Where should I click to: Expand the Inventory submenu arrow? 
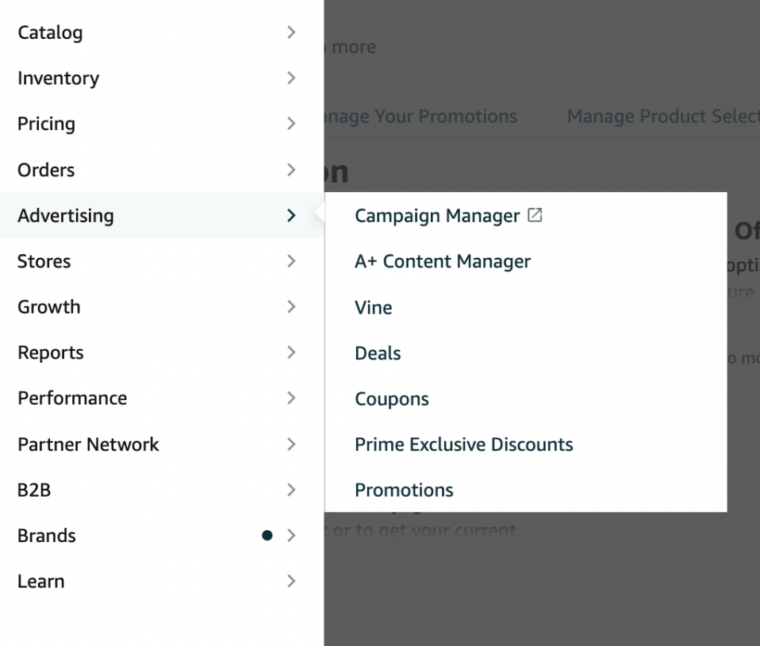click(291, 78)
